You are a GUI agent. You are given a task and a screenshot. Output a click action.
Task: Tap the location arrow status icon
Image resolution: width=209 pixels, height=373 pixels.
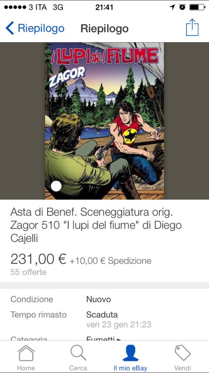(x=173, y=7)
